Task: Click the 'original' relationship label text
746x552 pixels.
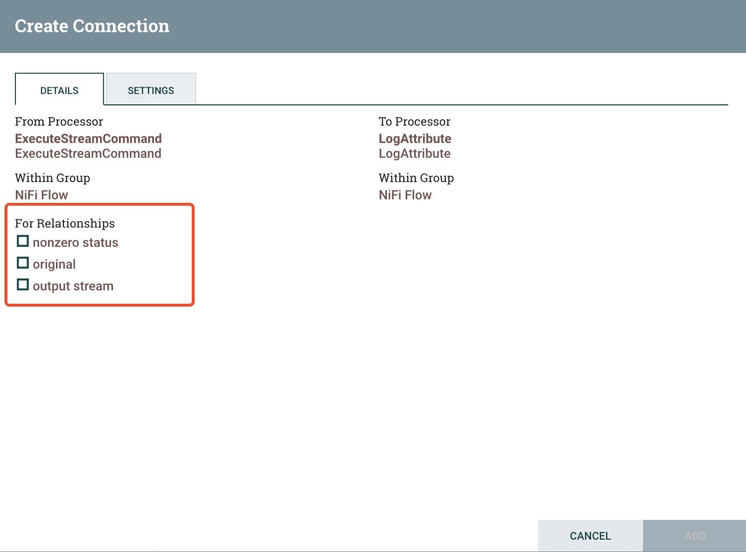Action: point(54,265)
